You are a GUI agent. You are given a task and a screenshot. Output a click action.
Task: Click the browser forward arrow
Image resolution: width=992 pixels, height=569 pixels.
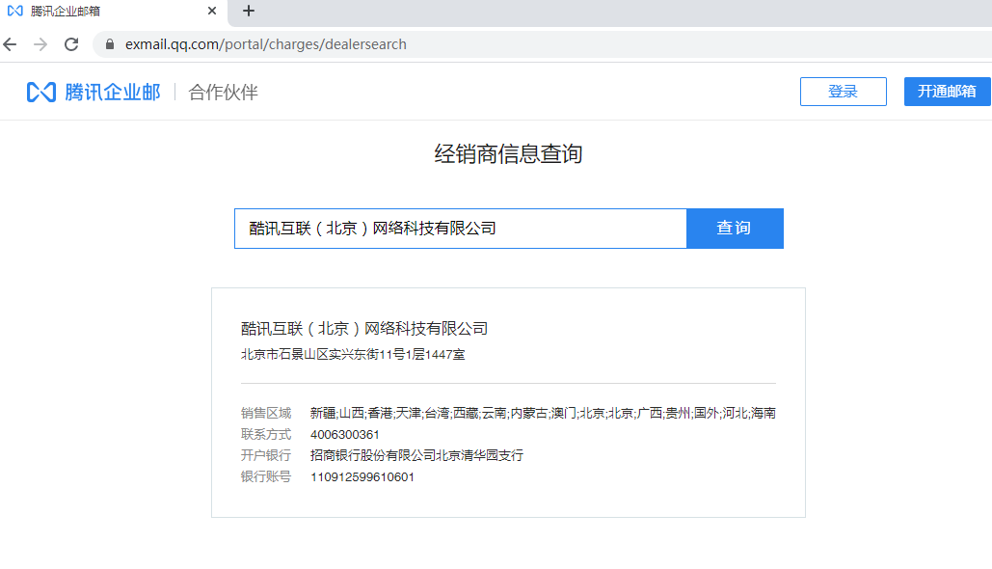click(40, 44)
